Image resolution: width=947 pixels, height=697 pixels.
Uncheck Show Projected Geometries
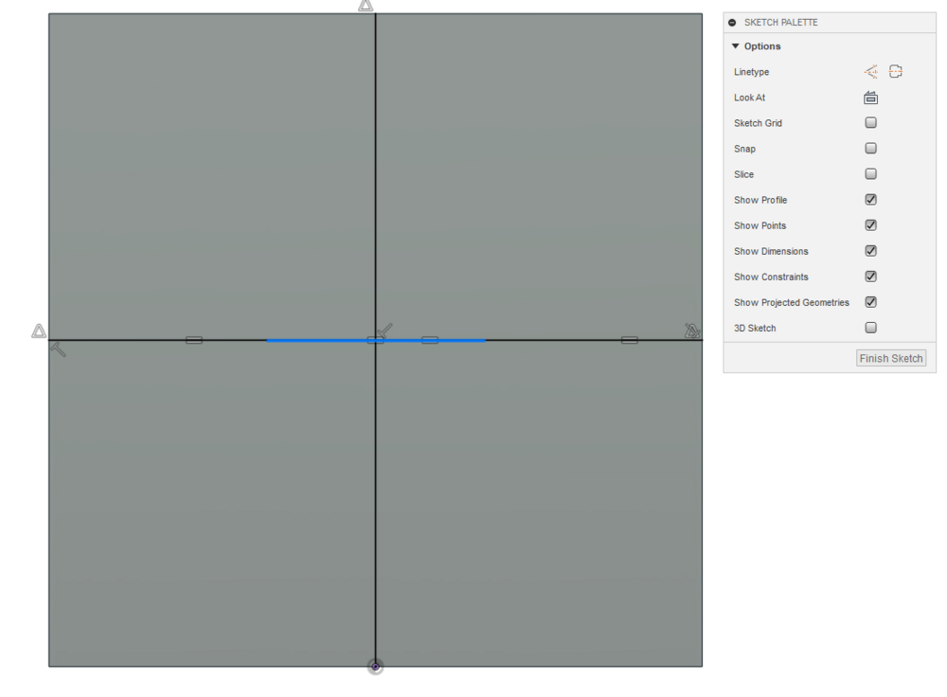pyautogui.click(x=870, y=302)
